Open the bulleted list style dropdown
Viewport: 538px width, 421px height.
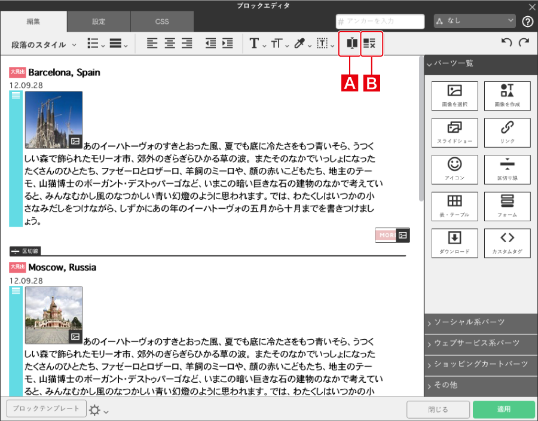tap(96, 44)
